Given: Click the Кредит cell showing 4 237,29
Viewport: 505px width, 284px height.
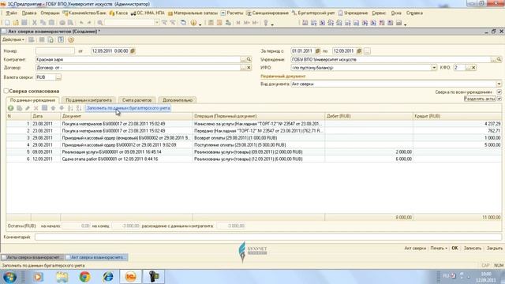Looking at the screenshot, I should click(x=457, y=124).
